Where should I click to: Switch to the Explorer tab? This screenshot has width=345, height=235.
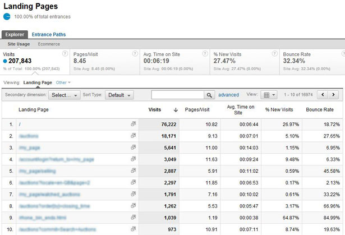click(15, 35)
